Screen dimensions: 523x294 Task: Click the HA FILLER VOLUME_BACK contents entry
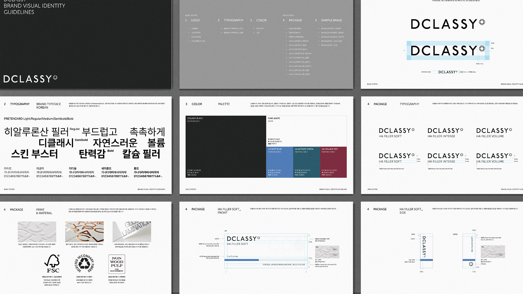pyautogui.click(x=299, y=74)
